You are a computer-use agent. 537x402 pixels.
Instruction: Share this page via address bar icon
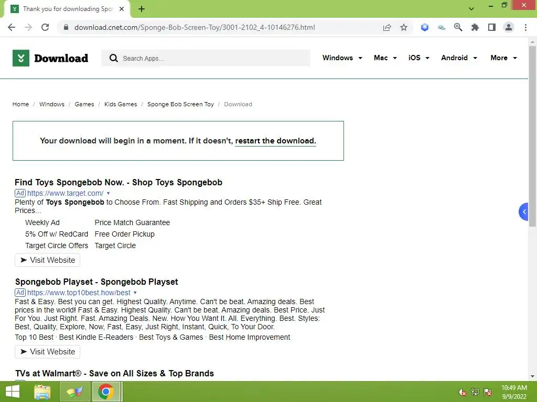(387, 27)
